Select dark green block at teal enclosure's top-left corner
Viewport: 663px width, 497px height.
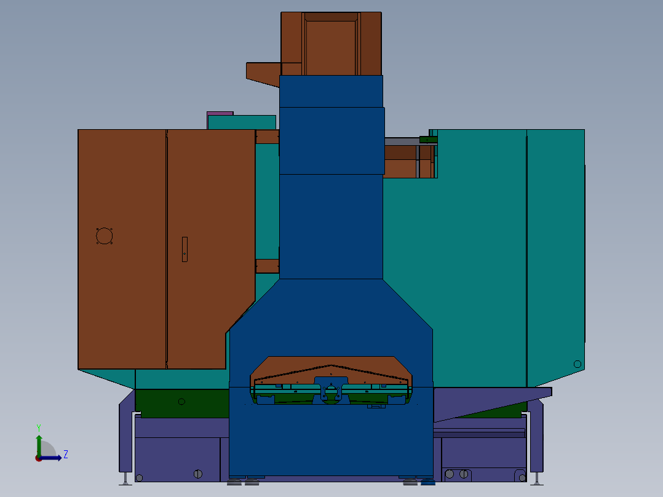(428, 140)
